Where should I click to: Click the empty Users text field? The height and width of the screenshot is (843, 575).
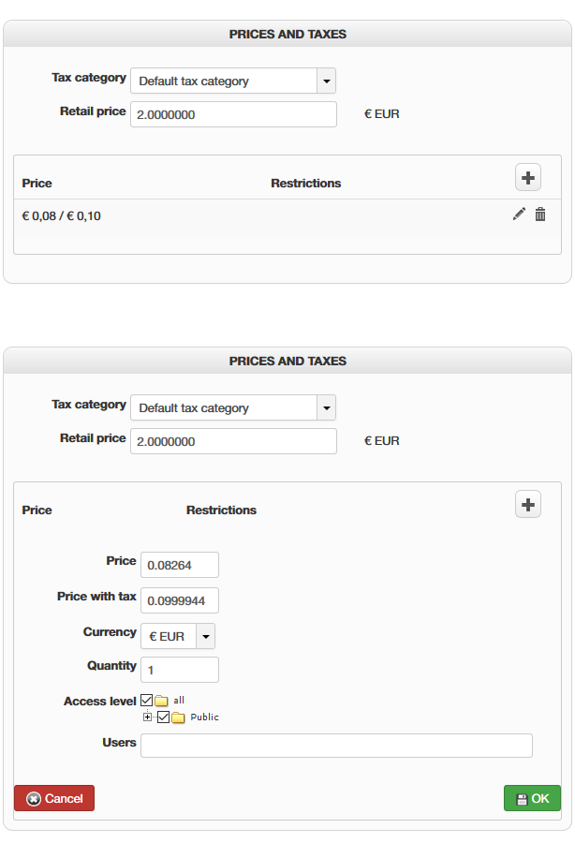click(336, 746)
